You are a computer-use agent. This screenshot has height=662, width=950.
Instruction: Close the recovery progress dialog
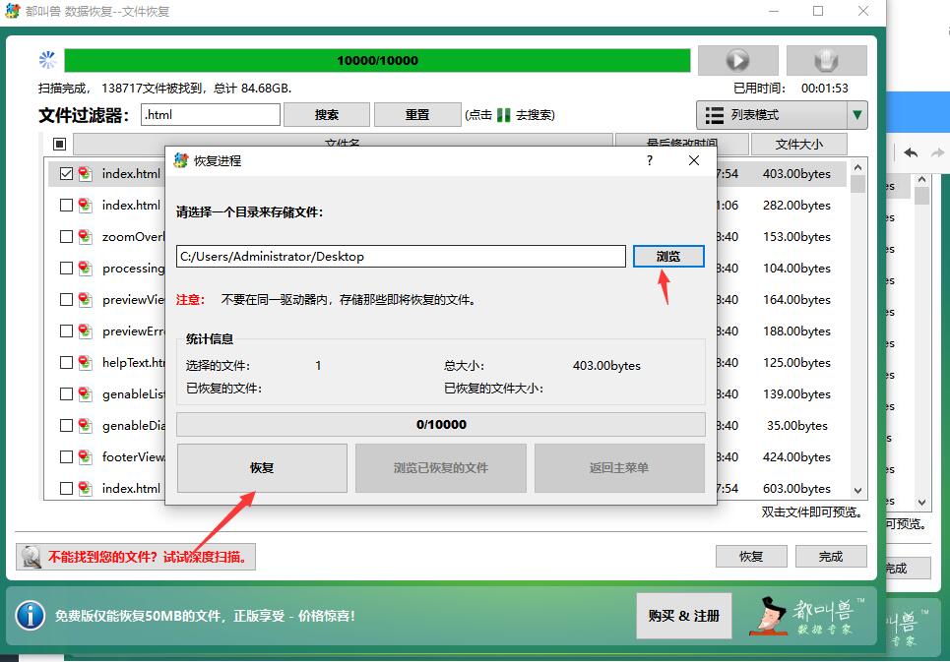[x=694, y=160]
